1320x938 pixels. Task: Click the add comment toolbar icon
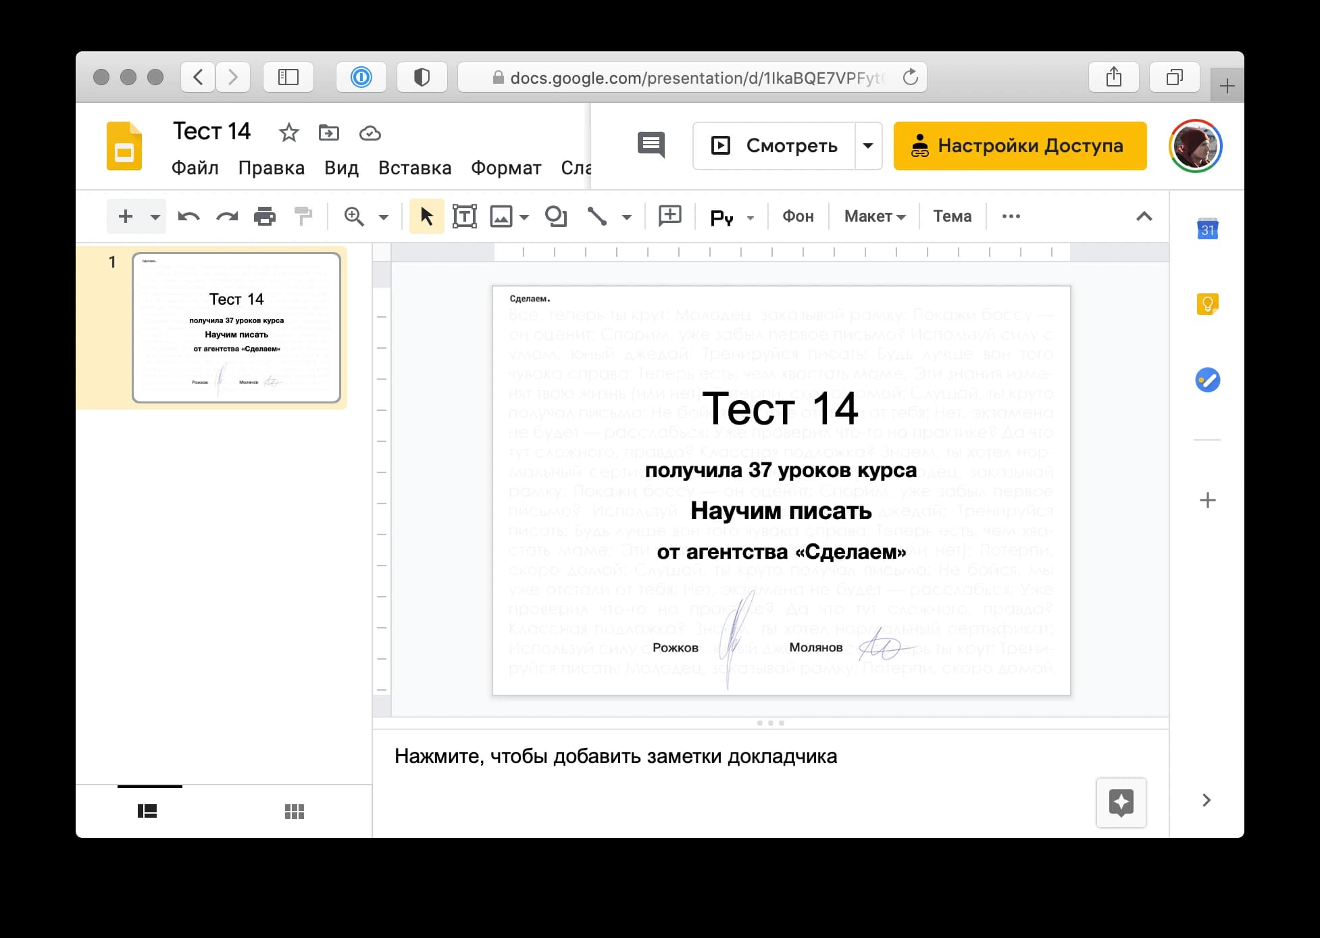pos(669,216)
